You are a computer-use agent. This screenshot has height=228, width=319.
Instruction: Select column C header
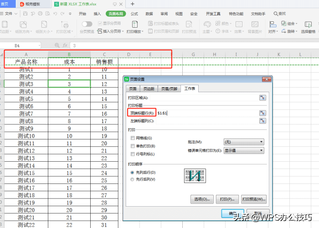point(104,55)
